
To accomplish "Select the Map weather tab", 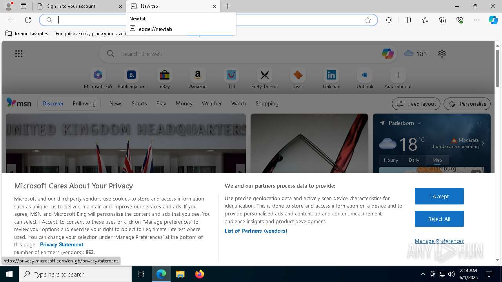I will click(437, 160).
